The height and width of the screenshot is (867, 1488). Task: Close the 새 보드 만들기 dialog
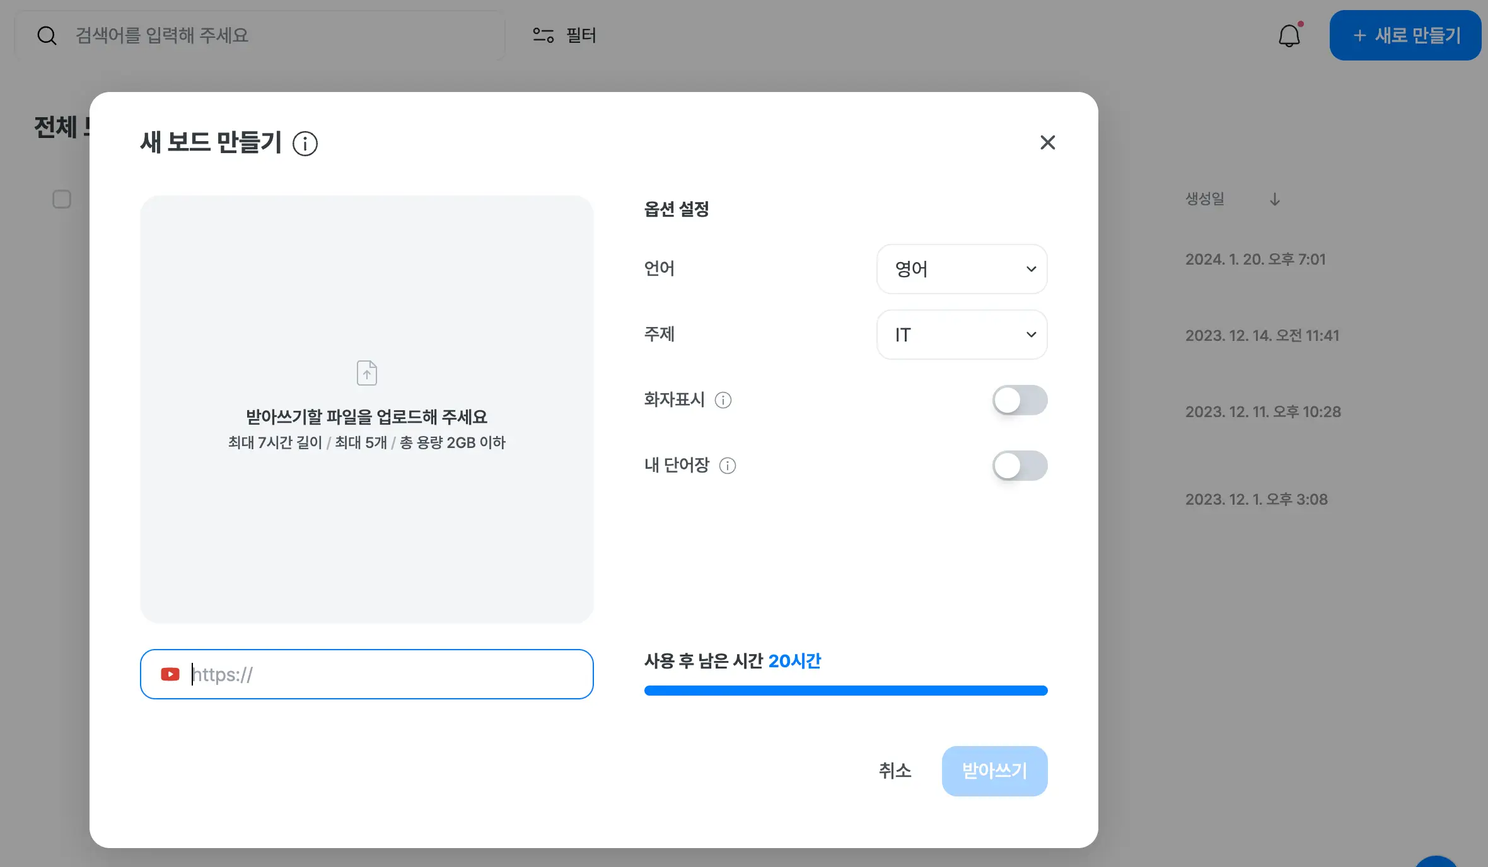tap(1047, 142)
